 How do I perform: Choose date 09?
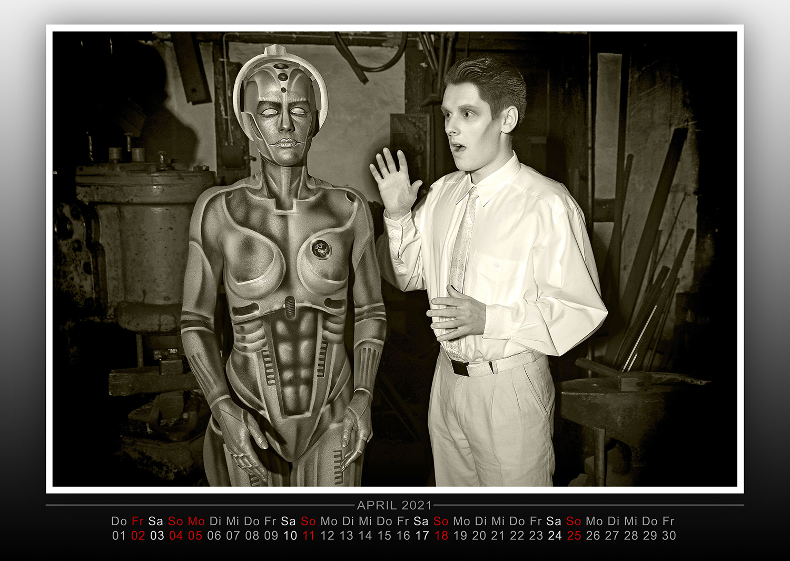271,536
